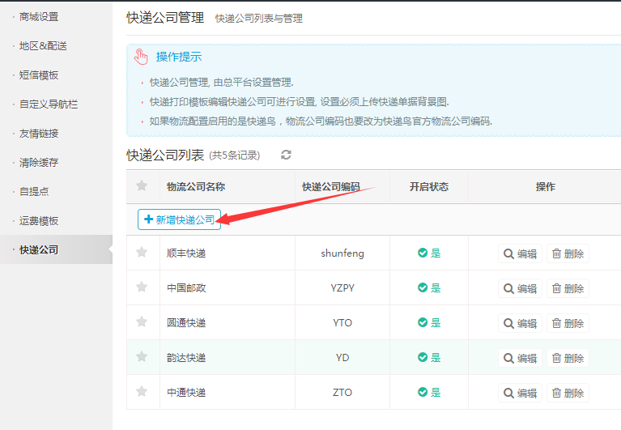The height and width of the screenshot is (430, 621).
Task: Click the 操作提示 hand pointer icon
Action: pyautogui.click(x=142, y=57)
